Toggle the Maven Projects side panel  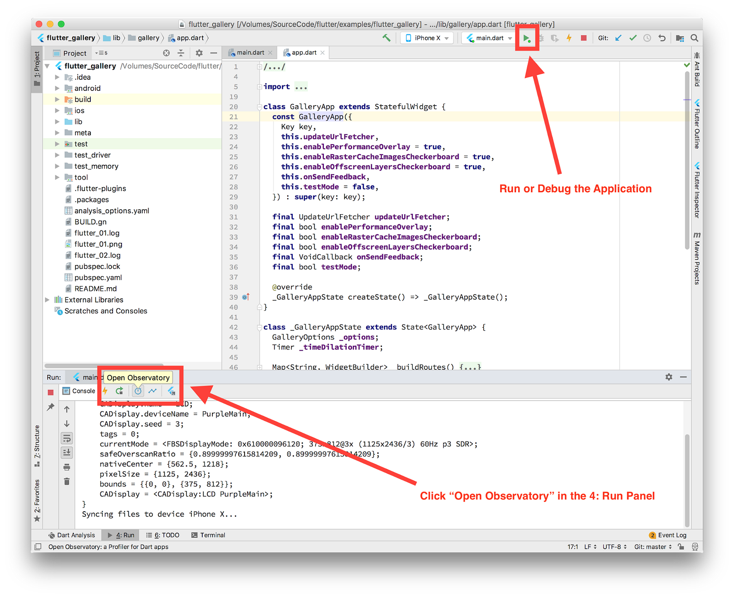pyautogui.click(x=697, y=258)
